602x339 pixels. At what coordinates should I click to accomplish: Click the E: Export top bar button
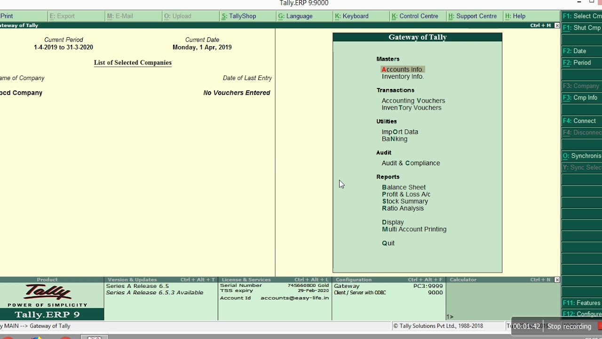[62, 16]
